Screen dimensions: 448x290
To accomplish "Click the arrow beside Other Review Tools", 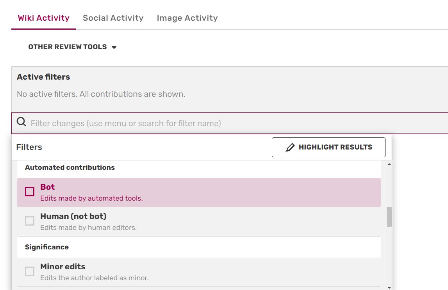I will 114,47.
